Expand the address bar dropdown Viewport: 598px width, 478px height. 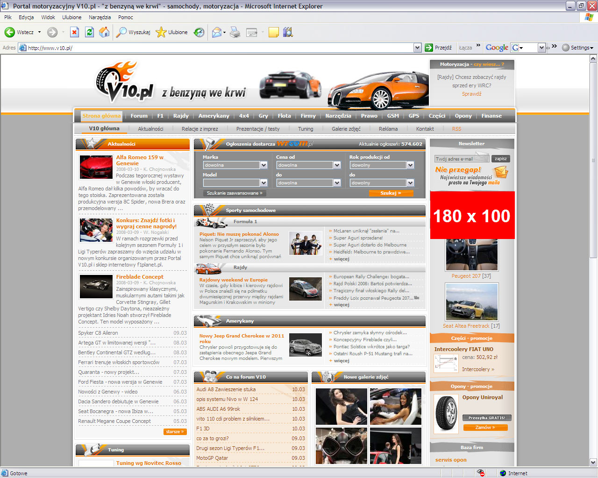(x=417, y=48)
